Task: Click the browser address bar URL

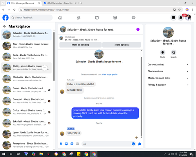Action: click(x=47, y=10)
